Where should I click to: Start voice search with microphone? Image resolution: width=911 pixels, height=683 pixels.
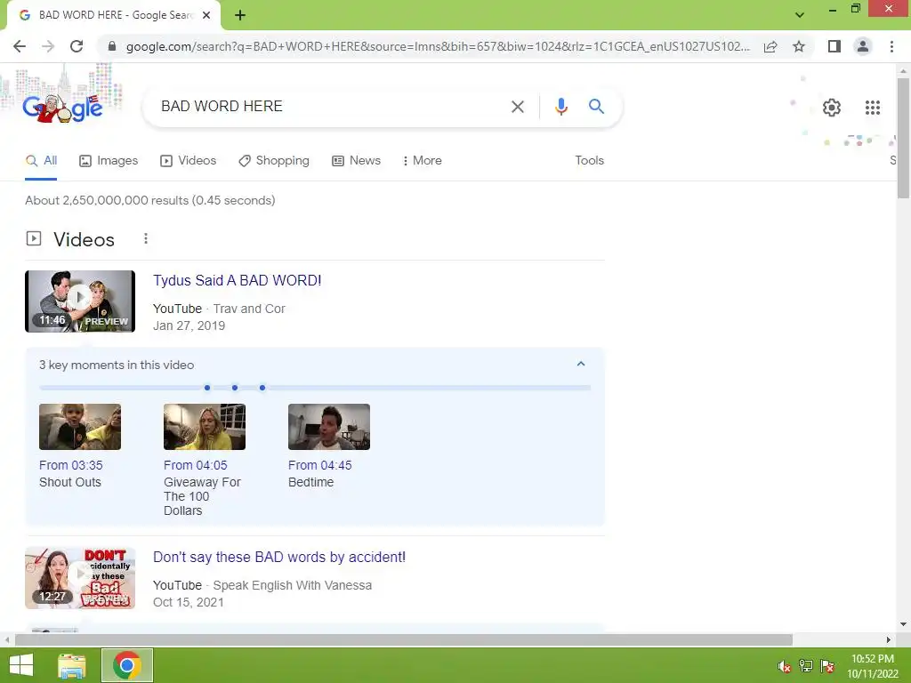(x=560, y=107)
